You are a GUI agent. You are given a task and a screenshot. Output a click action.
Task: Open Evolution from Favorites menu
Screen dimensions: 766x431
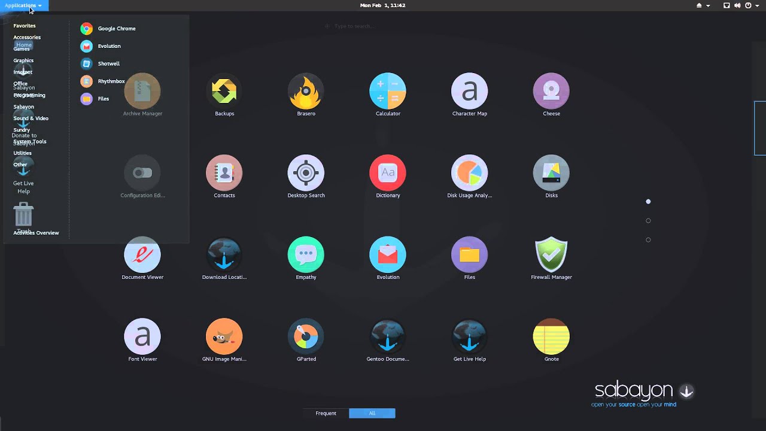(101, 46)
